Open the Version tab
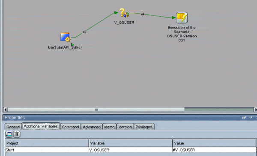The height and width of the screenshot is (156, 257). [x=125, y=127]
